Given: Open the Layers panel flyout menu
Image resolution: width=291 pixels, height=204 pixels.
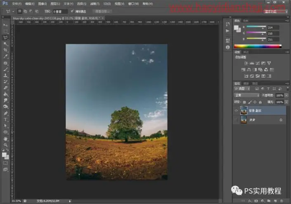Looking at the screenshot, I should (x=287, y=83).
